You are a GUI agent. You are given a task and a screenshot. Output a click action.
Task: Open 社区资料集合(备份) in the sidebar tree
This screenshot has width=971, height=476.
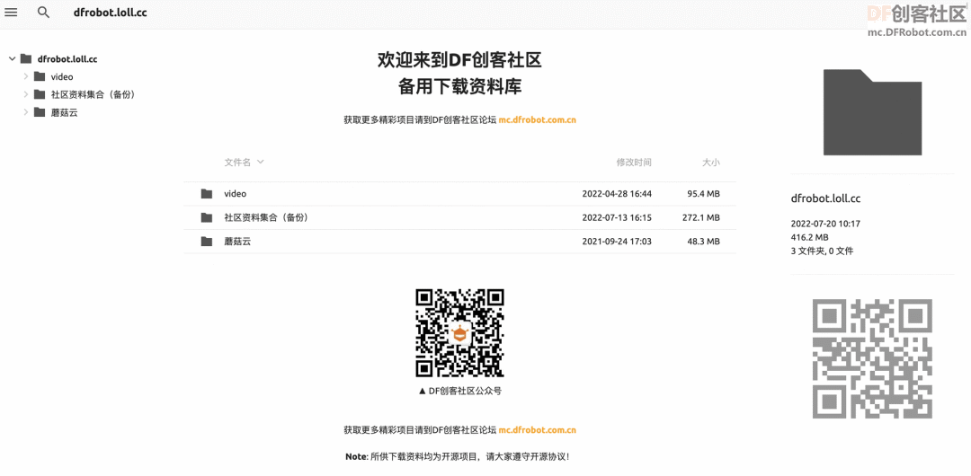pos(93,94)
